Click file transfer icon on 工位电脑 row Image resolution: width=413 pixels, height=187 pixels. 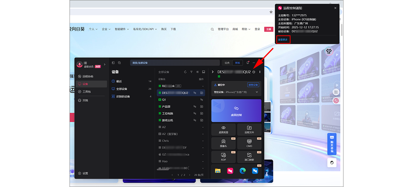tap(202, 113)
